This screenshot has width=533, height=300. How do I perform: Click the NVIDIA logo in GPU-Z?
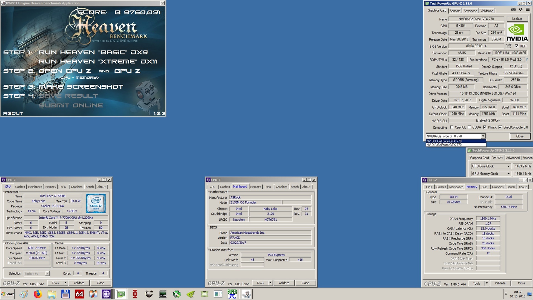click(517, 32)
